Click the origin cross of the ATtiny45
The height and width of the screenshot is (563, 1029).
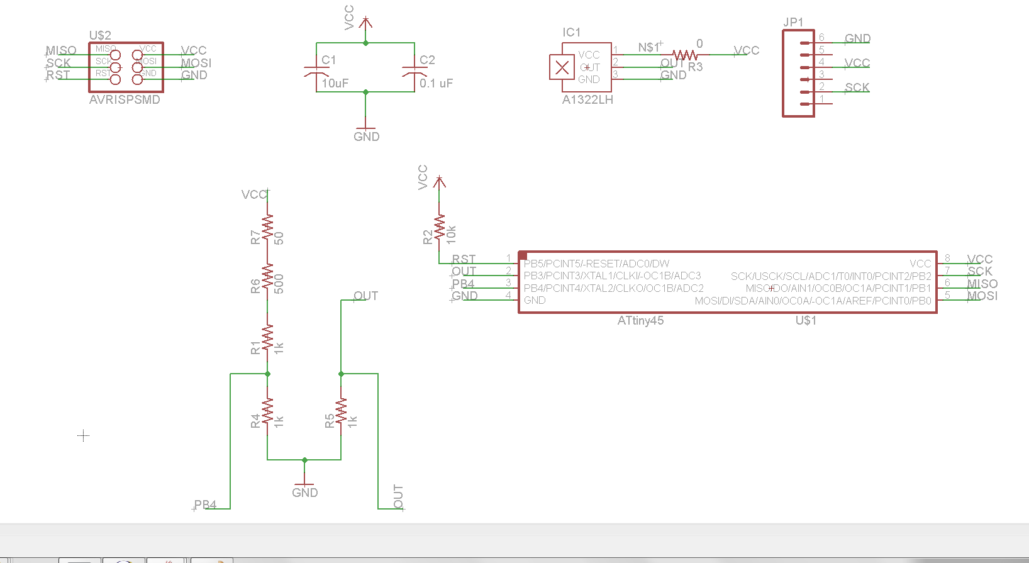pyautogui.click(x=771, y=288)
